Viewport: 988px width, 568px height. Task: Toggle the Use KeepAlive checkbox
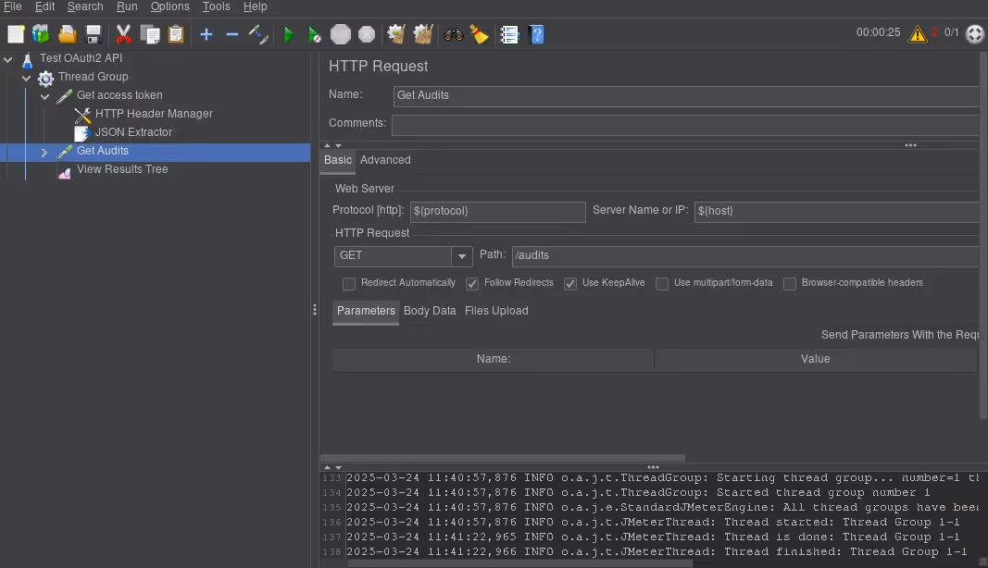coord(570,284)
